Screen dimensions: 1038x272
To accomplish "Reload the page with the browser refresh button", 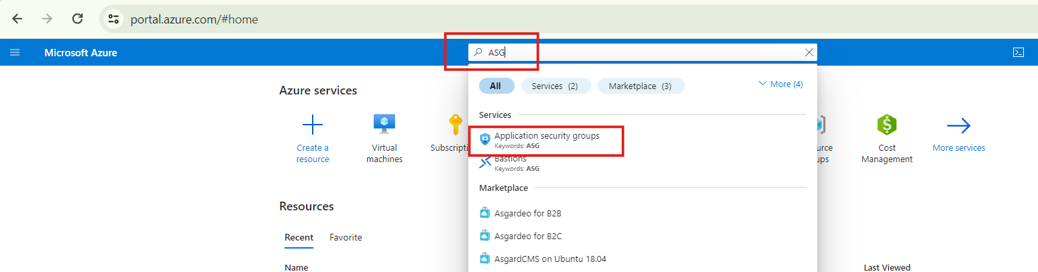I will (78, 19).
